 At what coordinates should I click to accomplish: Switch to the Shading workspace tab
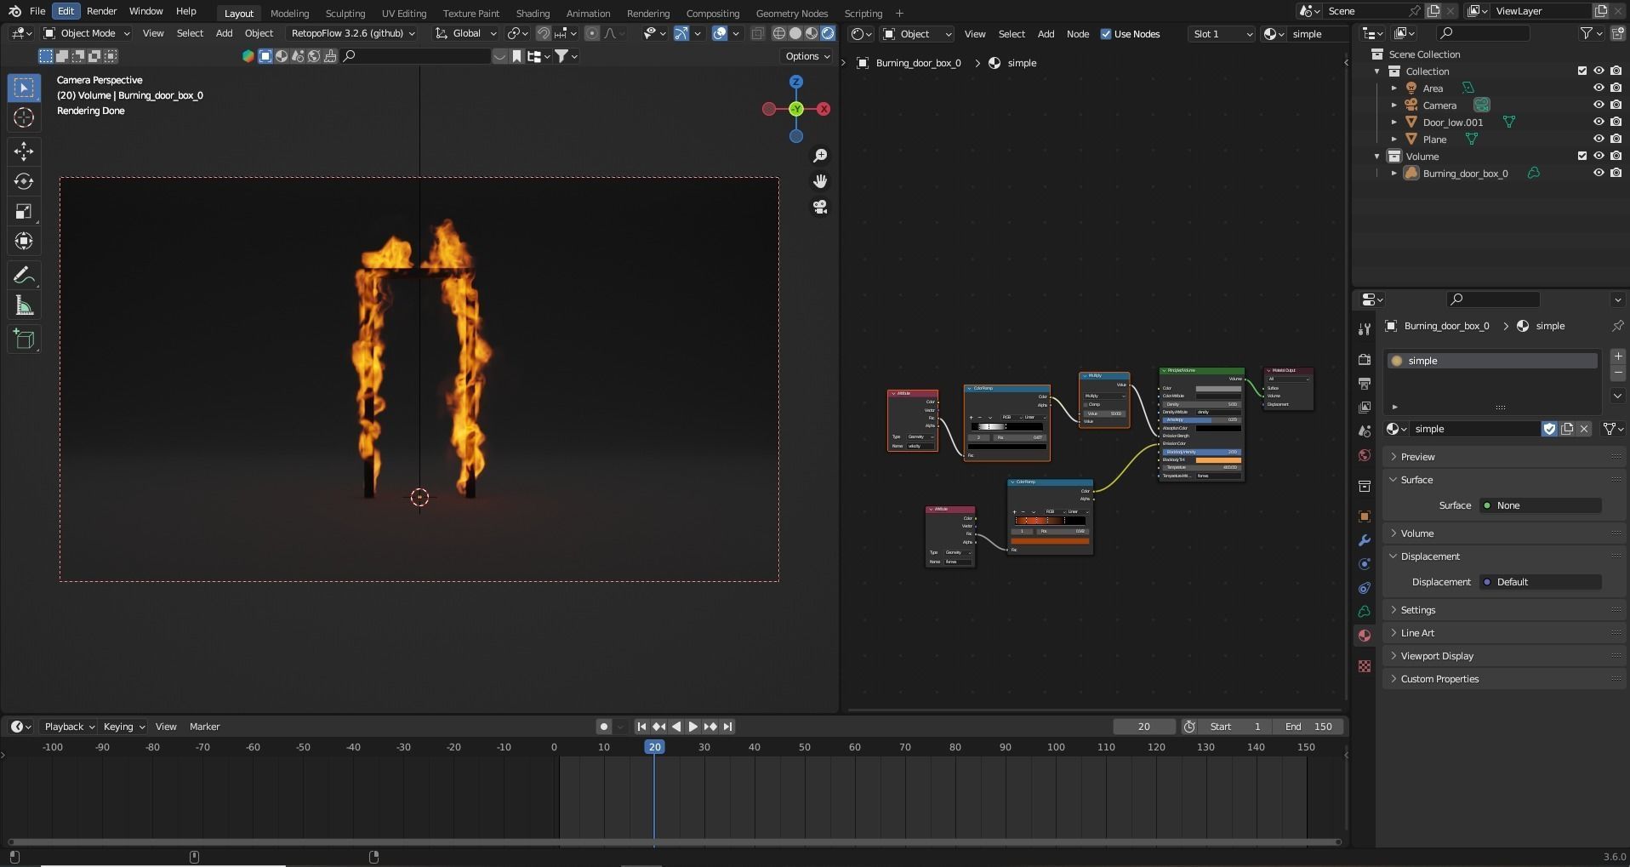coord(533,13)
